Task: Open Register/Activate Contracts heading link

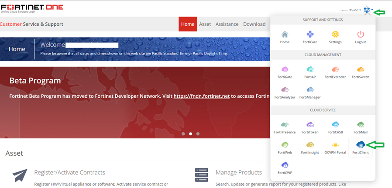Action: click(69, 173)
